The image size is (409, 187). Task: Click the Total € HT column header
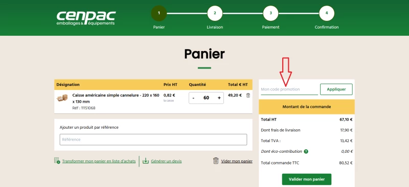238,84
